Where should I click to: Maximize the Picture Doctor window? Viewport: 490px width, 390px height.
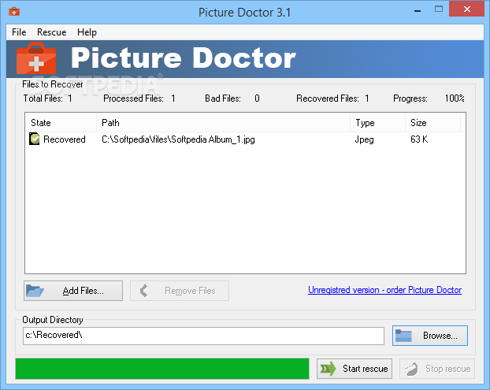click(439, 9)
